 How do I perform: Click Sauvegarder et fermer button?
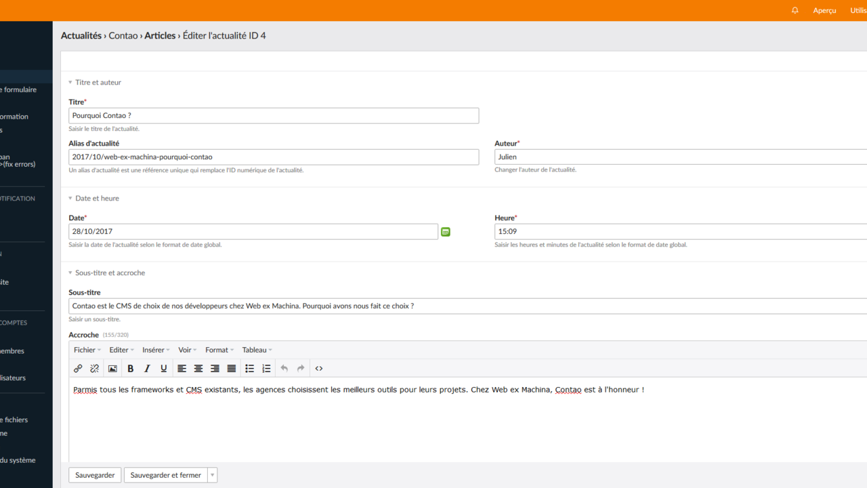[166, 475]
